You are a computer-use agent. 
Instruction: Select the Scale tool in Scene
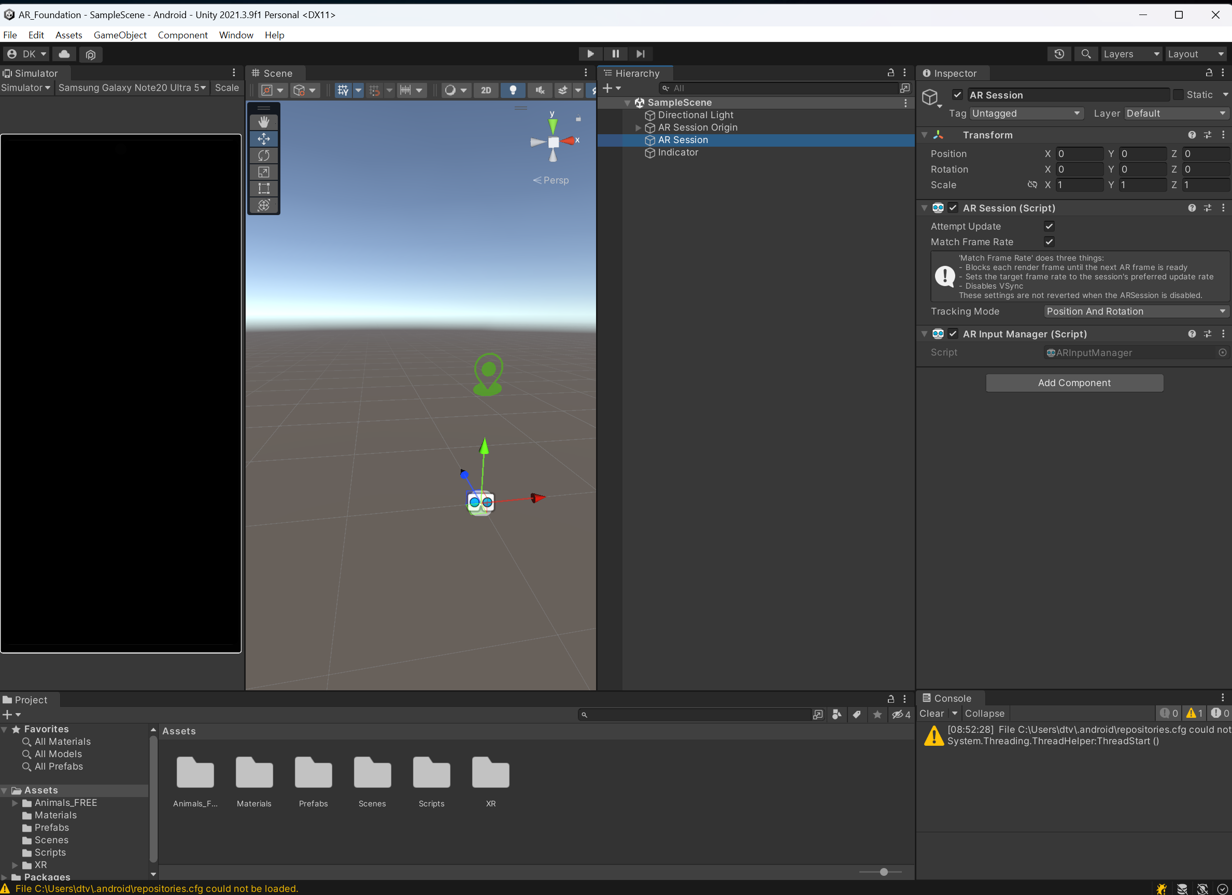click(263, 172)
